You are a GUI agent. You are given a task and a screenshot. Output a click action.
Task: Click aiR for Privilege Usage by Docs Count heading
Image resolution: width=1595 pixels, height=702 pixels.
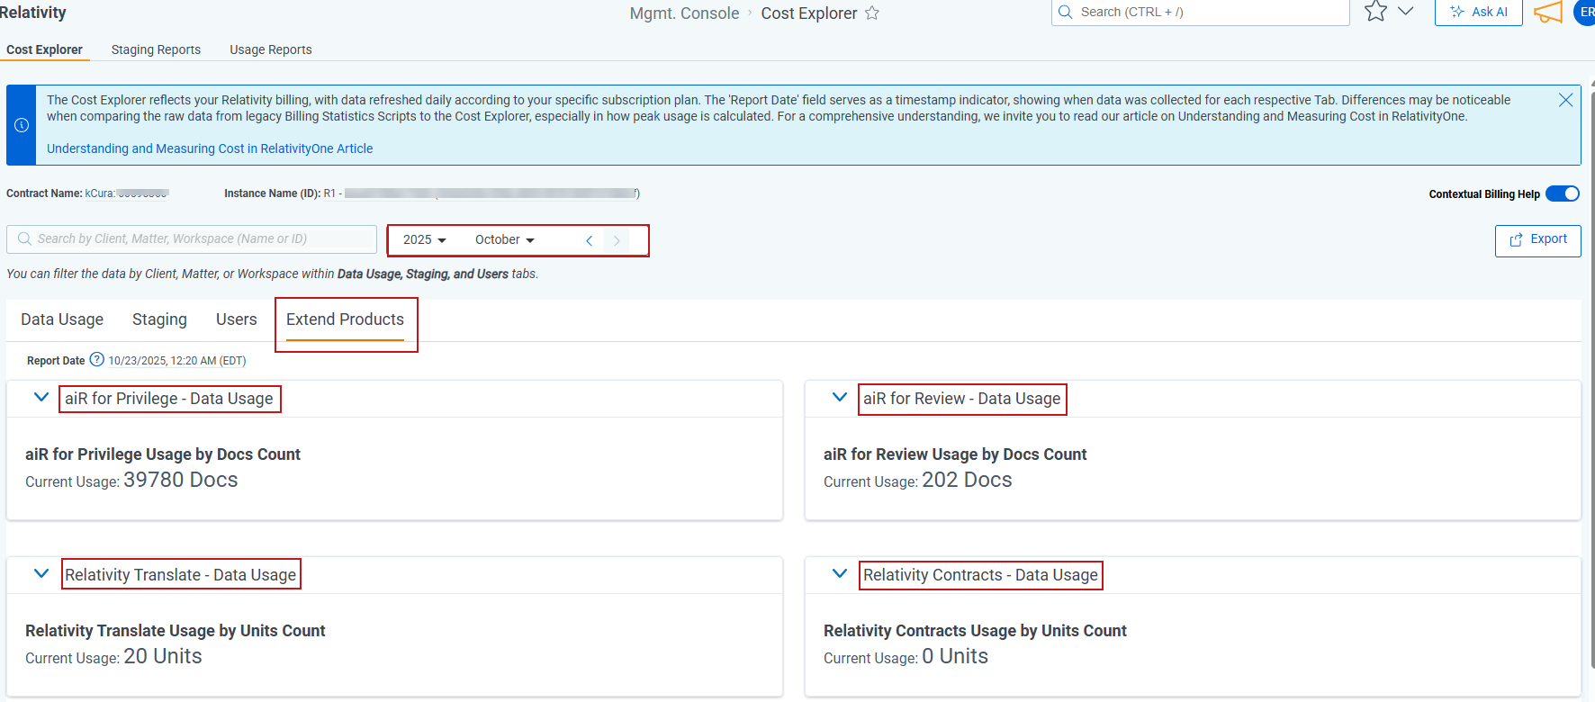[x=163, y=454]
